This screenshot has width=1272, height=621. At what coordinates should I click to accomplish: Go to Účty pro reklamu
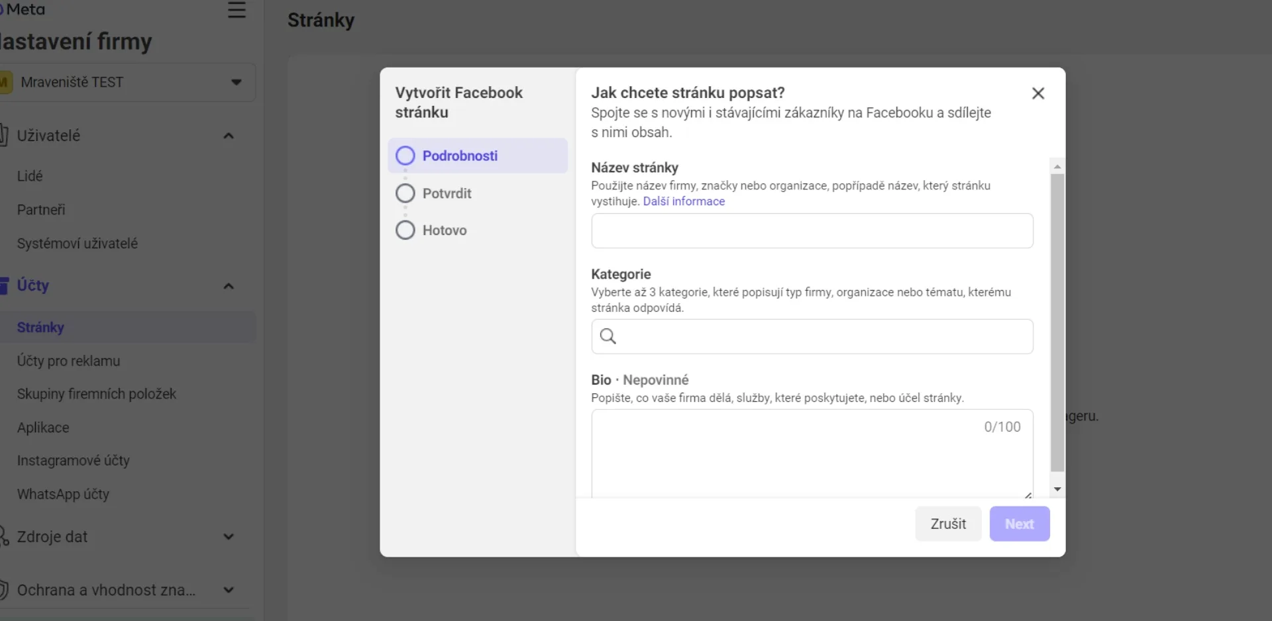click(x=69, y=361)
